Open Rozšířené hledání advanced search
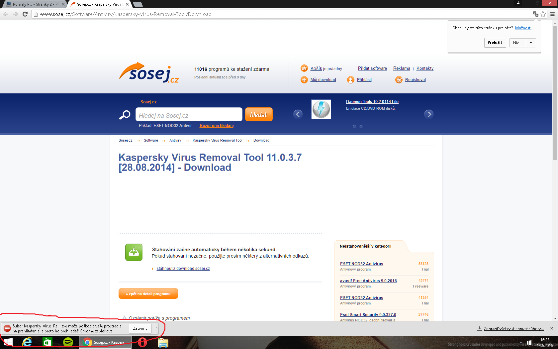 (x=217, y=126)
